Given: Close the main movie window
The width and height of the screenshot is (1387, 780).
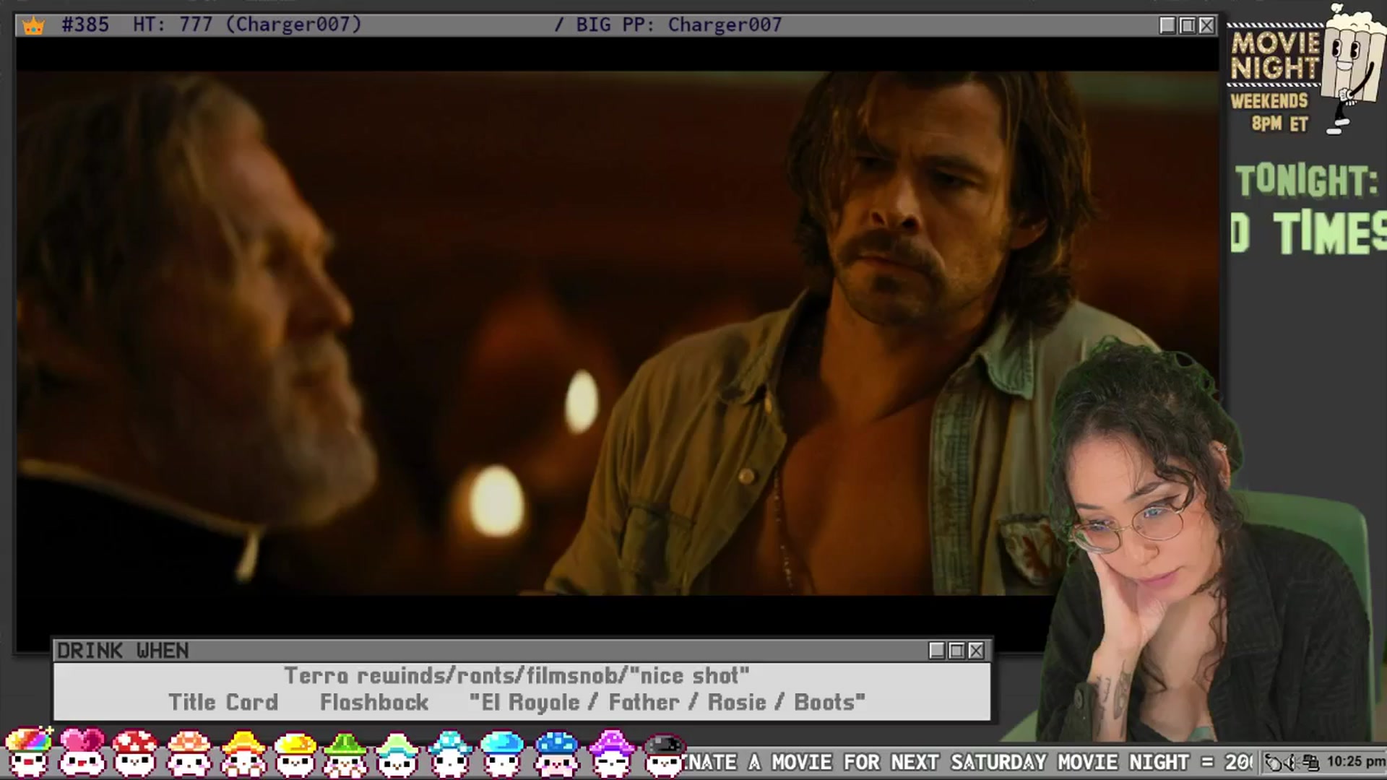Looking at the screenshot, I should click(1206, 25).
